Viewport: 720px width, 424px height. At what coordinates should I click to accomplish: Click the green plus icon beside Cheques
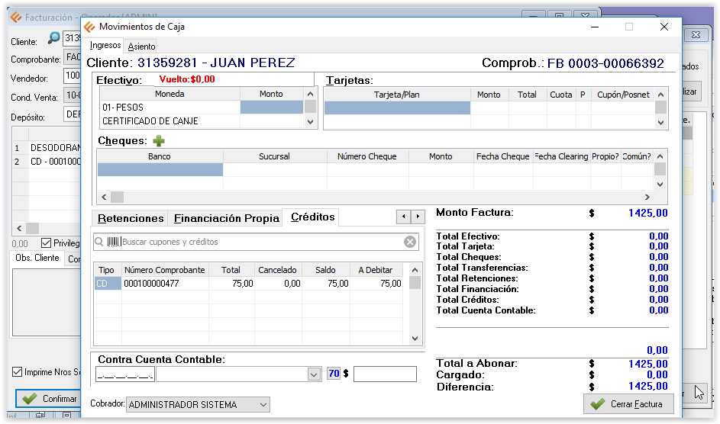point(159,141)
